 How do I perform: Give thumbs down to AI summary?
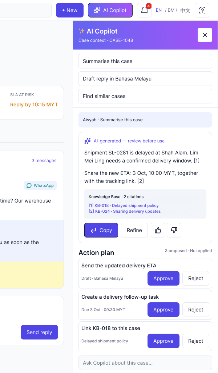174,230
